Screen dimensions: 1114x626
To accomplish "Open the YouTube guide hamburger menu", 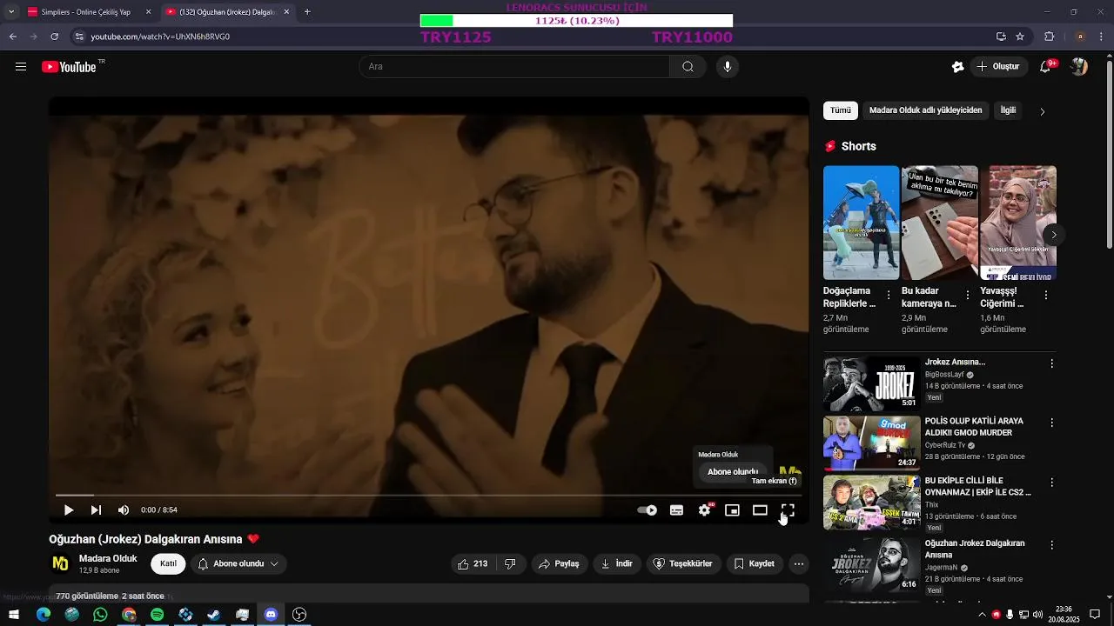I will [x=21, y=67].
